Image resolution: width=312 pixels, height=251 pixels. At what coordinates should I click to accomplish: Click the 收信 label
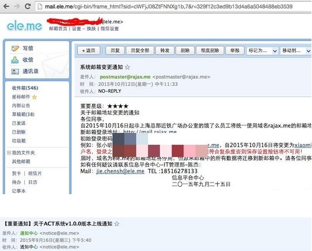pos(28,60)
